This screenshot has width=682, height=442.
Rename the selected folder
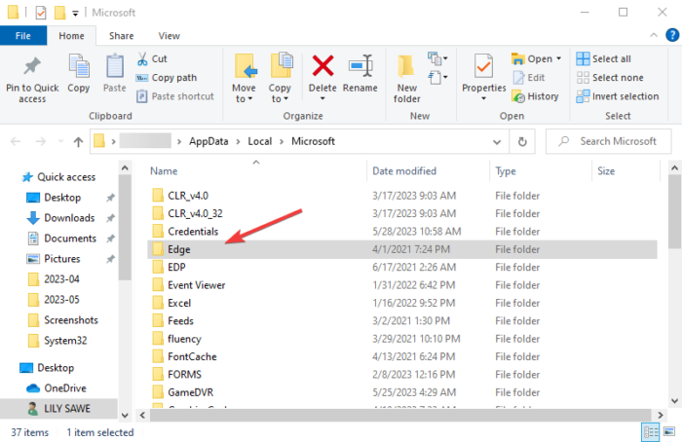point(360,73)
